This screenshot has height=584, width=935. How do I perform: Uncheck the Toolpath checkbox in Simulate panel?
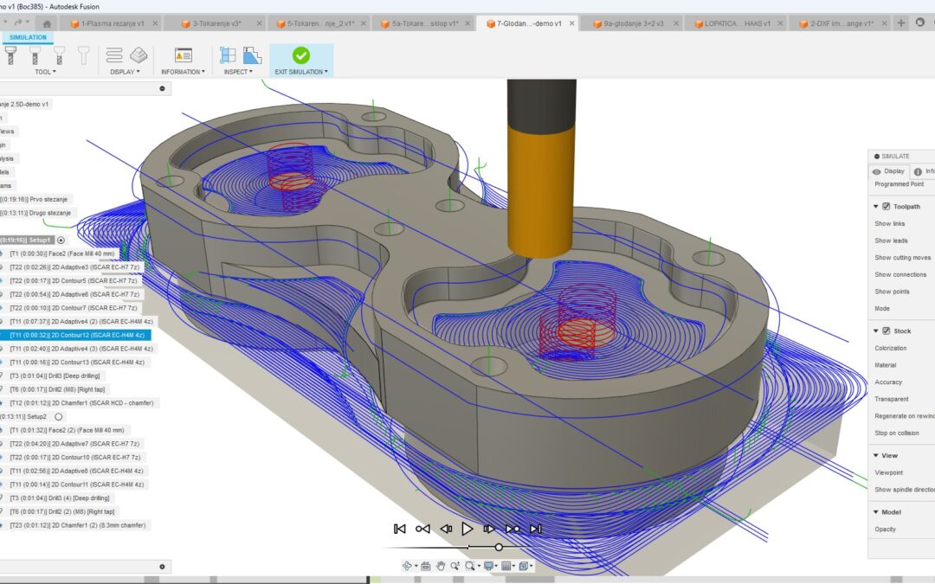click(x=886, y=207)
